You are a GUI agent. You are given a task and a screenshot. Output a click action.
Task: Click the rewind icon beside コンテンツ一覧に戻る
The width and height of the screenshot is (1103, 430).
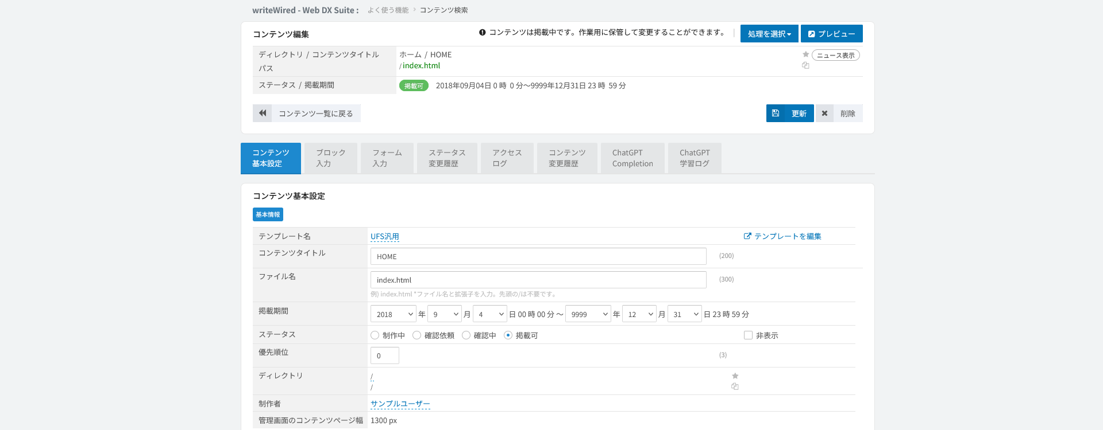263,113
